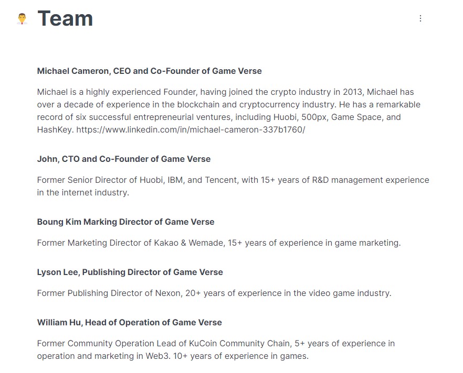The width and height of the screenshot is (463, 373).
Task: Select the Boung Kim Marking Director heading
Action: (125, 222)
